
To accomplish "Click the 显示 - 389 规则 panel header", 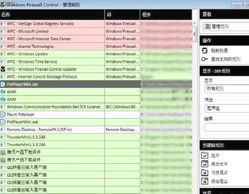I will [224, 71].
